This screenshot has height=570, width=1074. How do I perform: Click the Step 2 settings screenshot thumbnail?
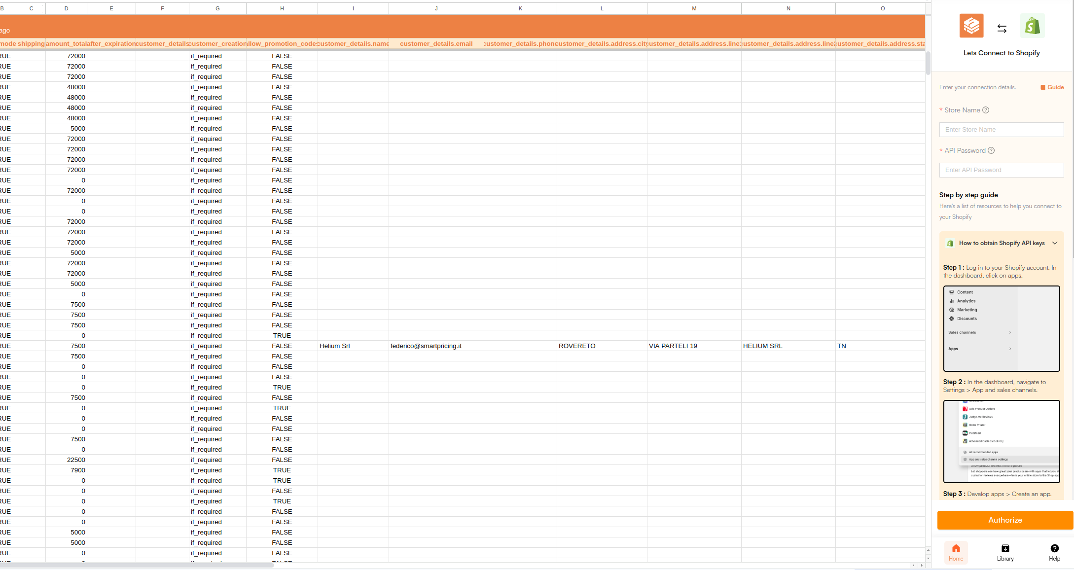[1001, 441]
